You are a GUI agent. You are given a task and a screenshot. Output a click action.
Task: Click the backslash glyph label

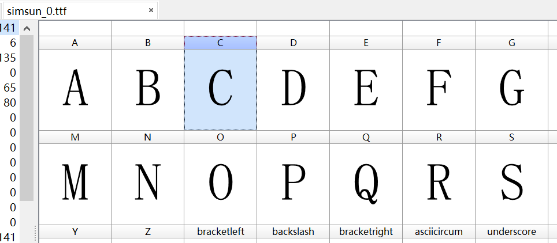pyautogui.click(x=294, y=231)
